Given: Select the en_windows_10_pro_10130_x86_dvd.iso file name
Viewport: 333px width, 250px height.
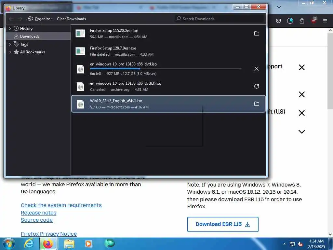Looking at the screenshot, I should [123, 64].
